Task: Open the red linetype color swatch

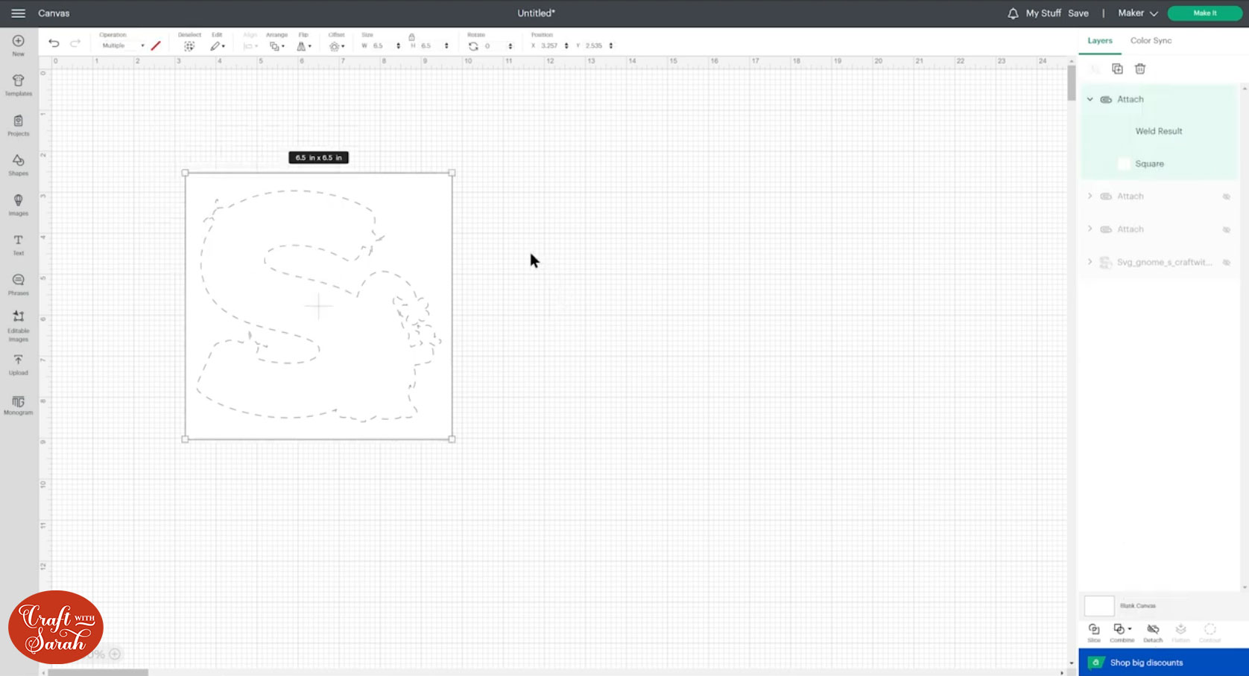Action: (156, 46)
